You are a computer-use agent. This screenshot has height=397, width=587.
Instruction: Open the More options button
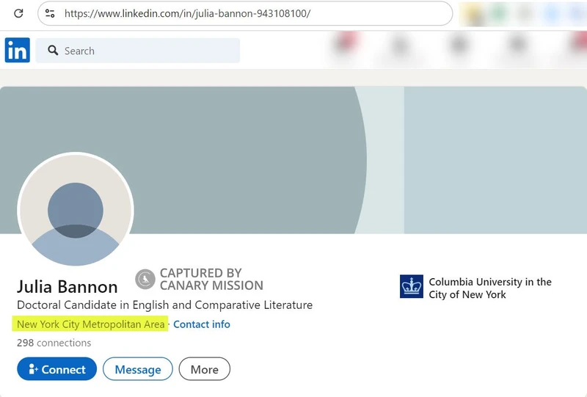click(205, 369)
